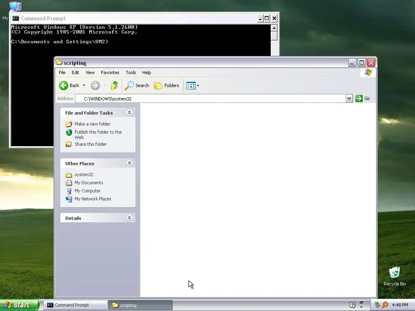Click the Publish to Web globe icon
The width and height of the screenshot is (415, 311).
69,132
